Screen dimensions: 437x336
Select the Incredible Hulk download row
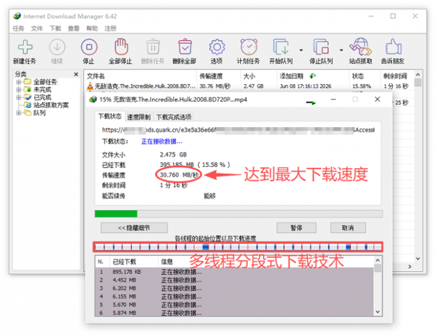pyautogui.click(x=249, y=86)
